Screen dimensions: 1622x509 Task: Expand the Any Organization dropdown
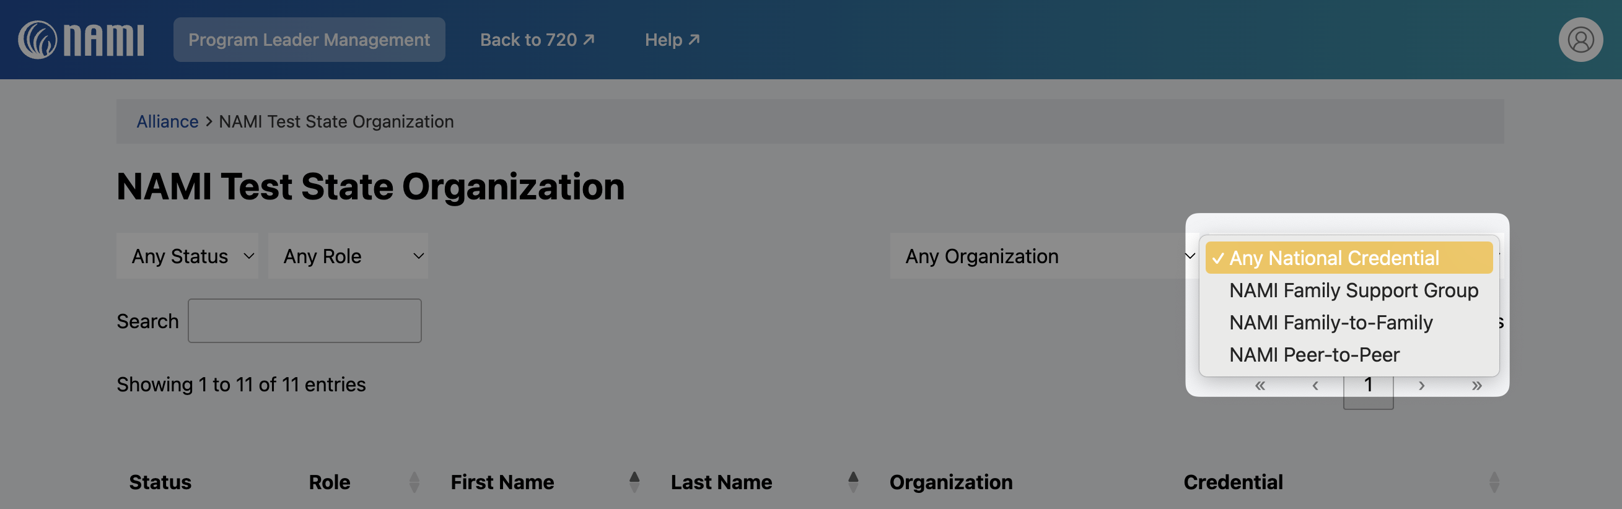point(1044,256)
